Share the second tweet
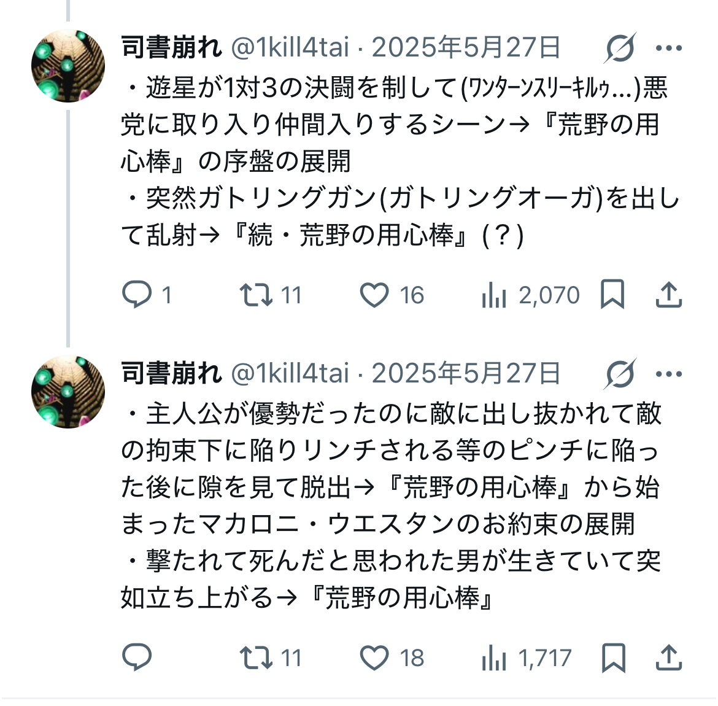This screenshot has height=706, width=718. point(669,658)
